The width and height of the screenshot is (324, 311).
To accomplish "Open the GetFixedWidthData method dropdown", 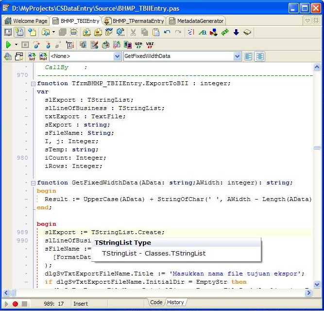I will tap(237, 56).
